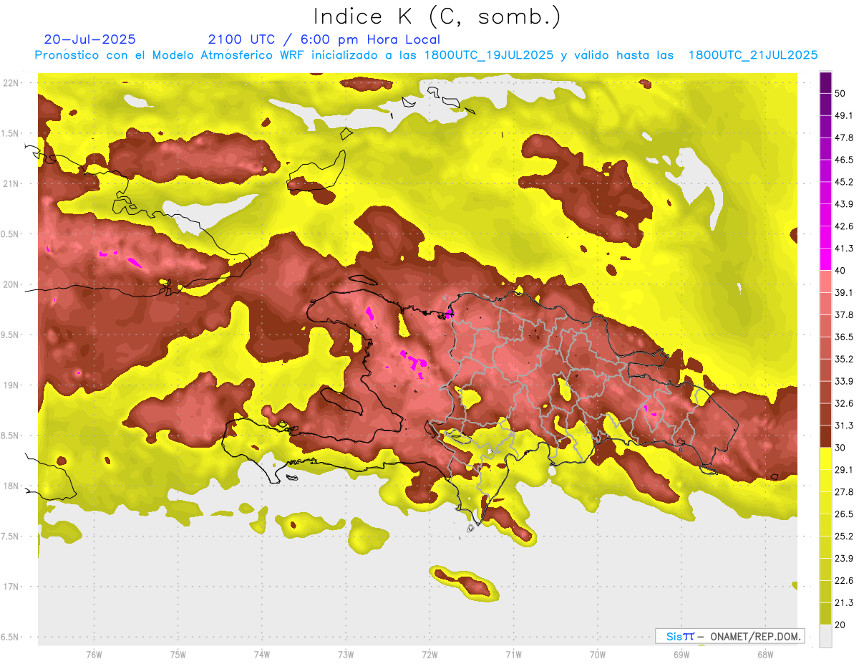Click the colorbar value "40"

click(x=840, y=271)
